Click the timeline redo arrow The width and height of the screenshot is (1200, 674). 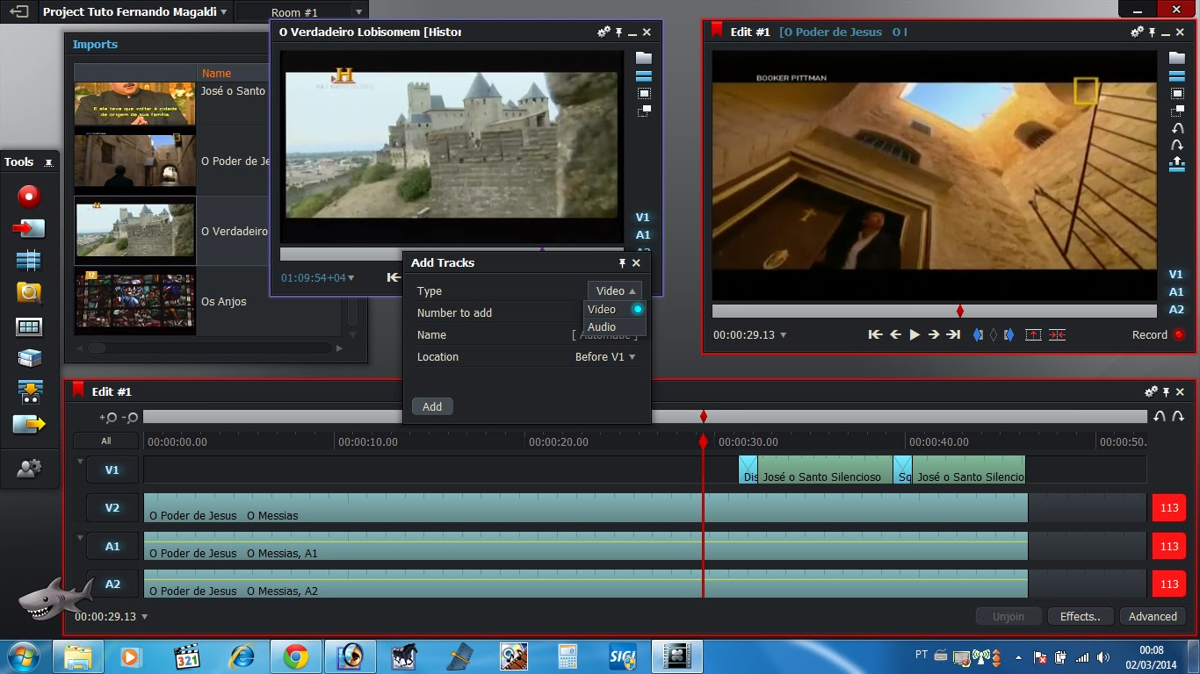click(x=1177, y=417)
